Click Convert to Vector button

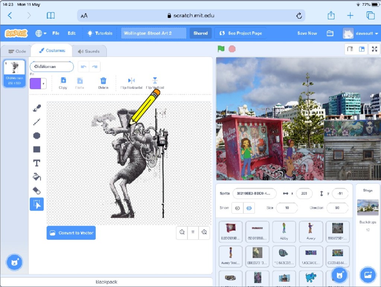pos(71,233)
